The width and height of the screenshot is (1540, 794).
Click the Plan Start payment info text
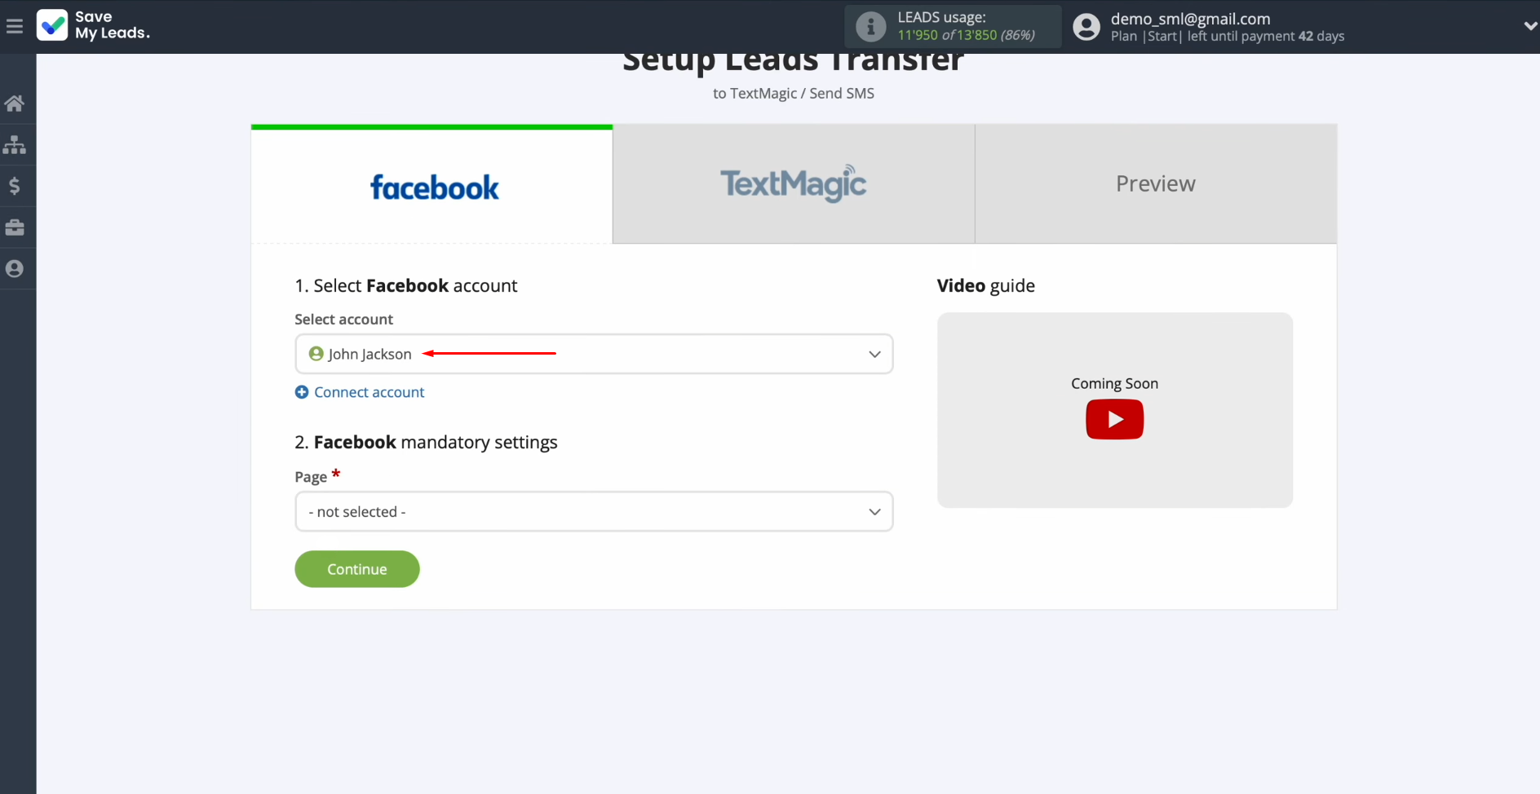pos(1227,36)
